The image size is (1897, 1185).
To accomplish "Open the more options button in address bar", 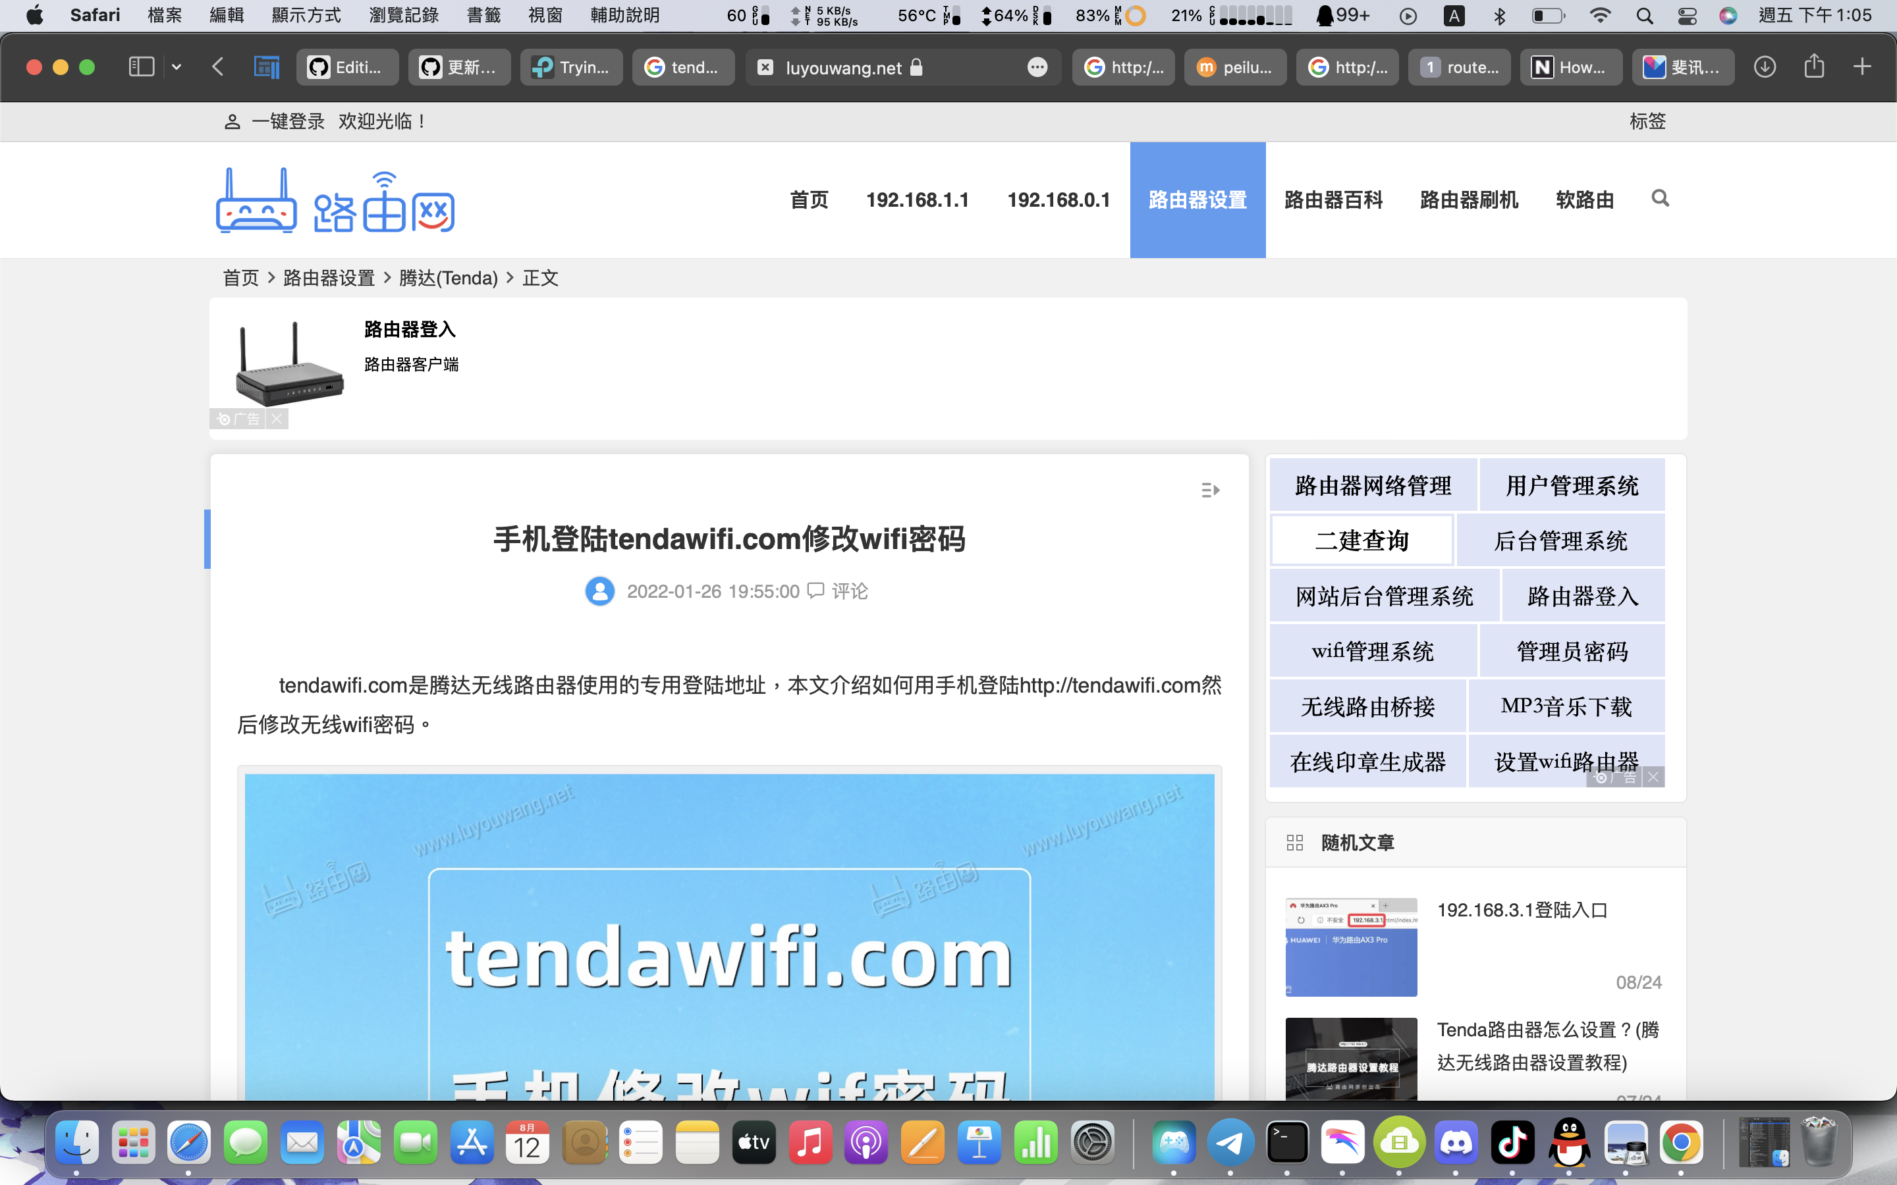I will [x=1037, y=67].
